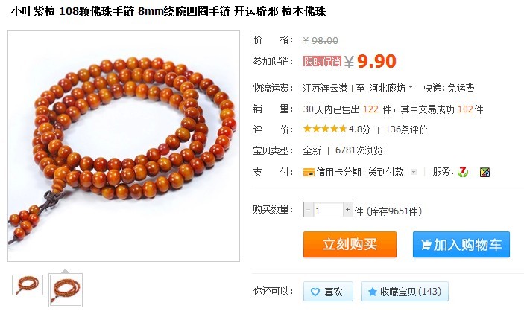Click the main bead bracelet product image
524x317 pixels.
tap(124, 146)
